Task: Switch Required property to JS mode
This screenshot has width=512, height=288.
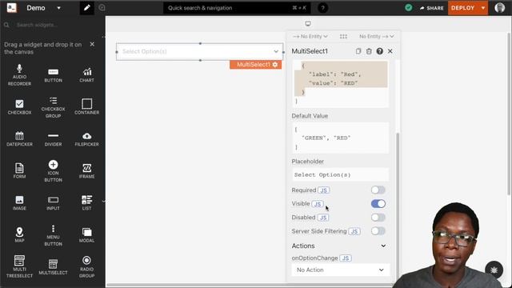Action: 324,190
